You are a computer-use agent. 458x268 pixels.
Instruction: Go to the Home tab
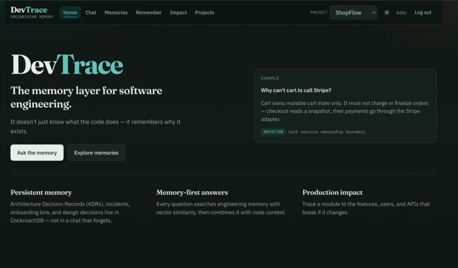pos(70,12)
